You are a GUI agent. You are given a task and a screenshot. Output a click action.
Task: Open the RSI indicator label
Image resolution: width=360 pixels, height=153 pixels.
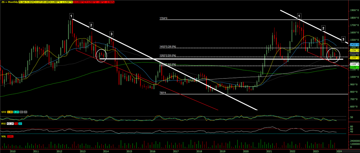click(4, 124)
